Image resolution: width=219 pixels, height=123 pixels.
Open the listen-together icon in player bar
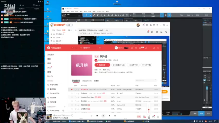[x=153, y=117]
